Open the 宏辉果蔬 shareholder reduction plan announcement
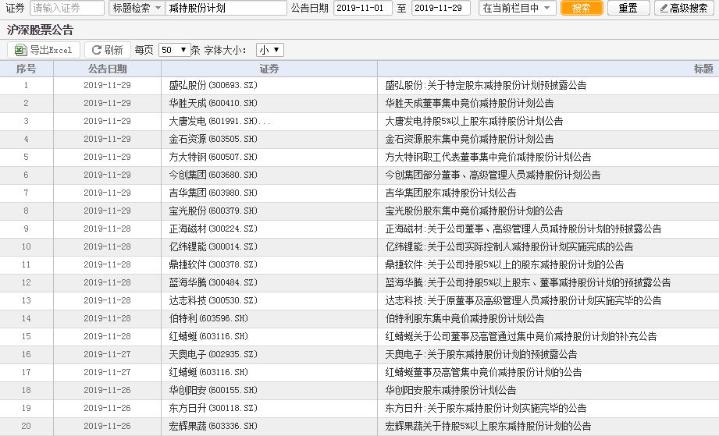The height and width of the screenshot is (436, 719). click(x=488, y=426)
